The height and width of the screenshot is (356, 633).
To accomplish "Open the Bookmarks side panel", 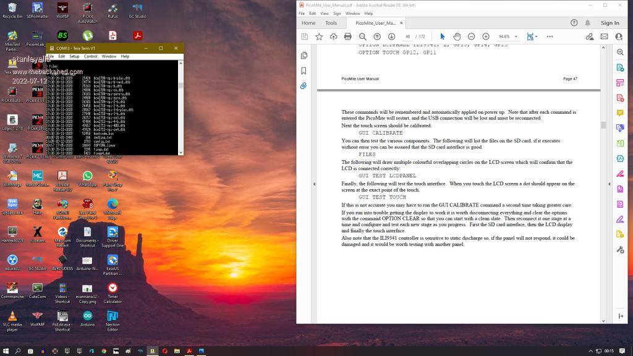I will pyautogui.click(x=304, y=70).
